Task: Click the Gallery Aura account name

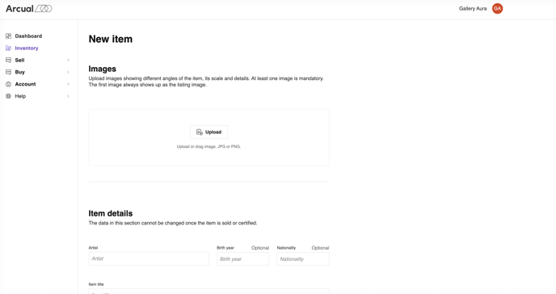Action: click(x=473, y=9)
